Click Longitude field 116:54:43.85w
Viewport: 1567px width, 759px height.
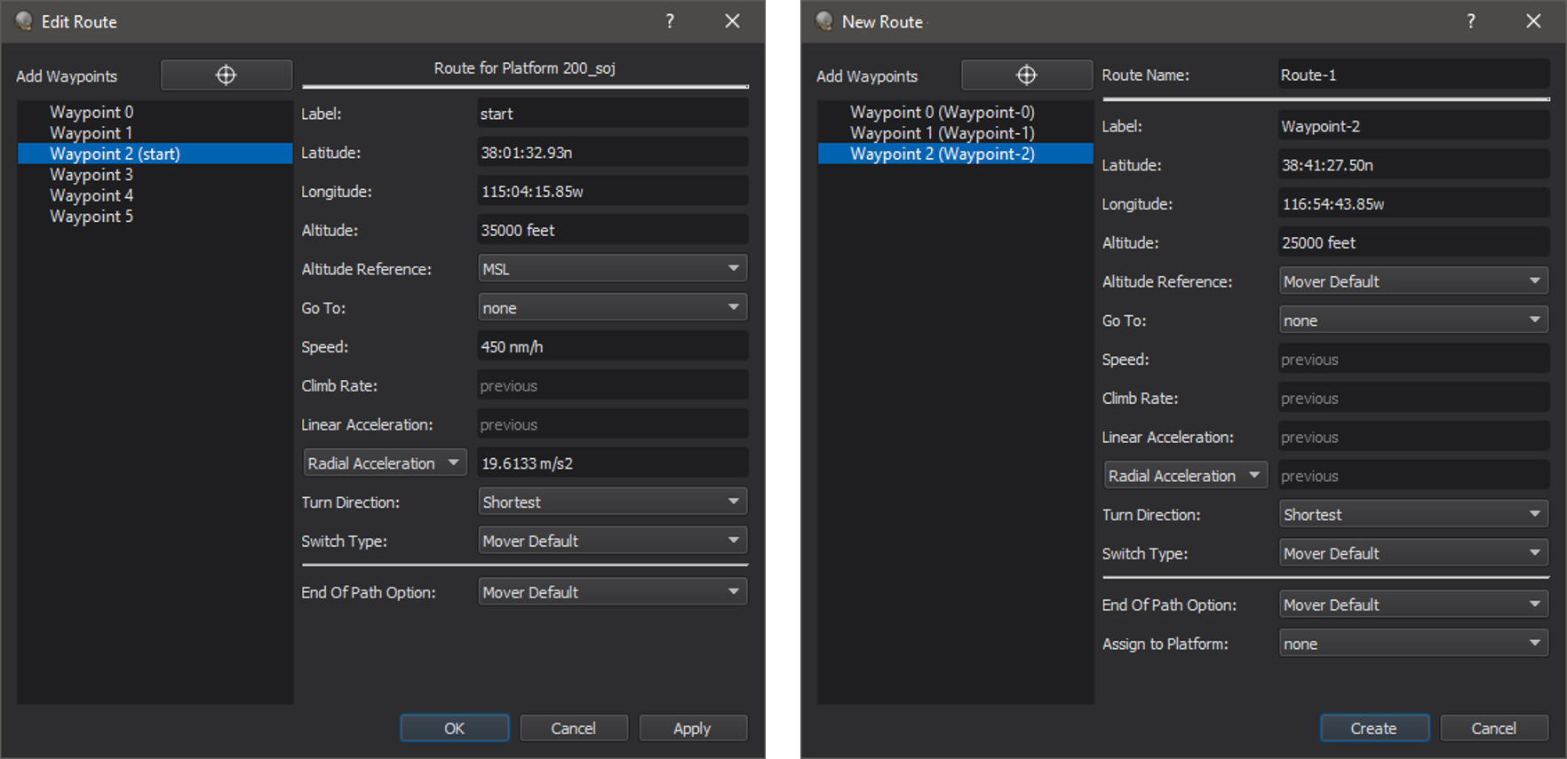click(x=1413, y=204)
